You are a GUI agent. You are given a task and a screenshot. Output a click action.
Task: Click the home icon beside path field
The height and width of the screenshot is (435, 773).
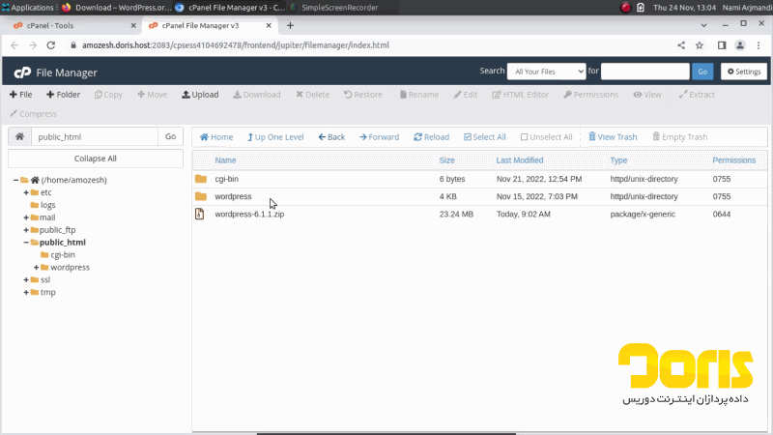pos(18,137)
